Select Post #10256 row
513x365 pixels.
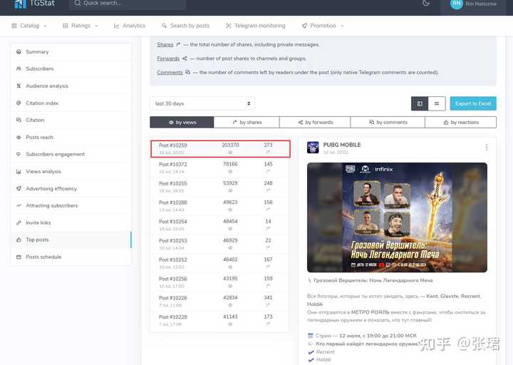219,282
